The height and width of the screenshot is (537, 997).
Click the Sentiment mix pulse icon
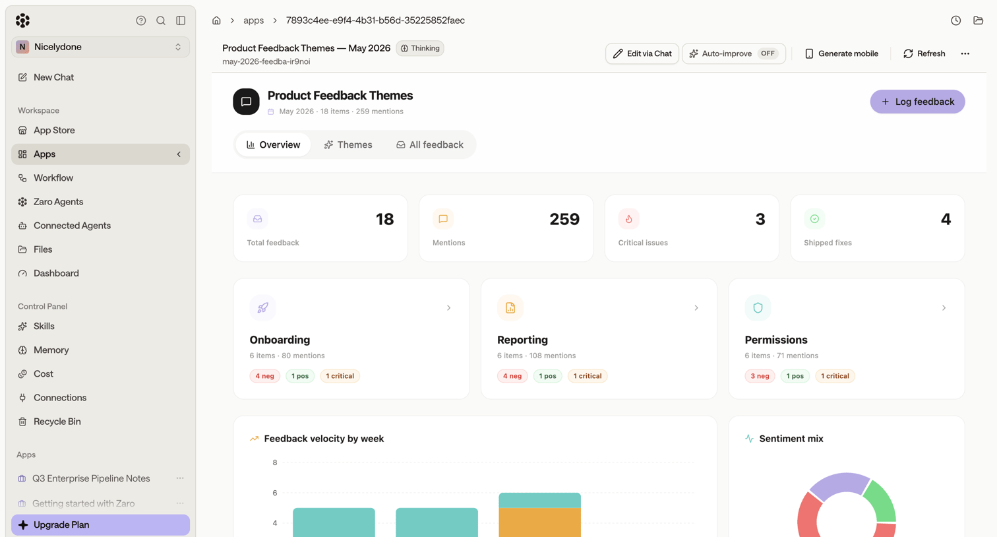coord(749,439)
